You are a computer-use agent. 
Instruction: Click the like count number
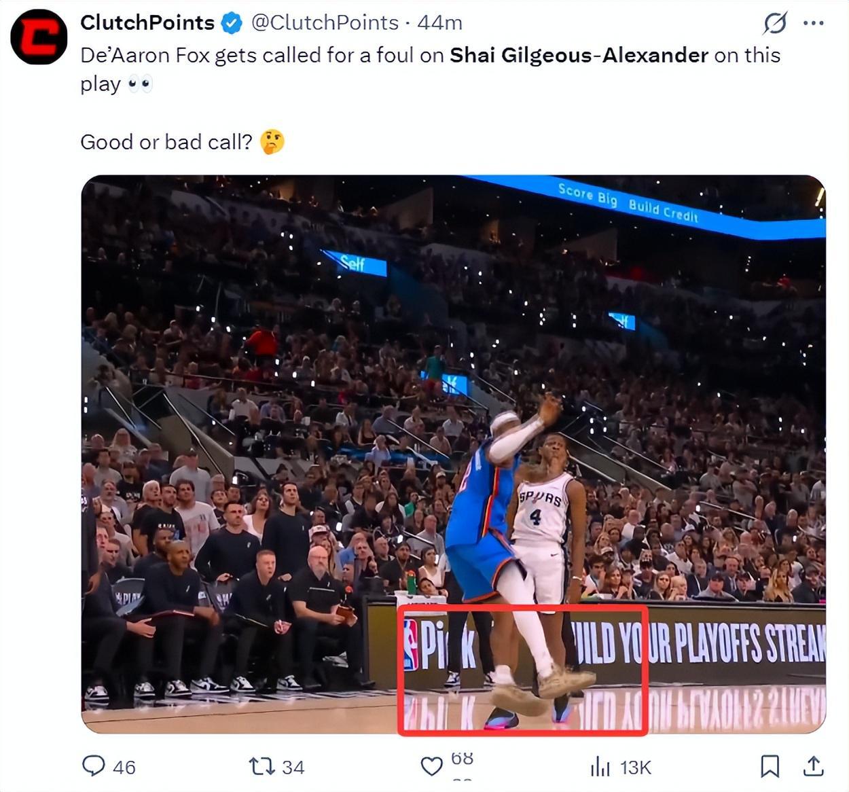click(463, 759)
